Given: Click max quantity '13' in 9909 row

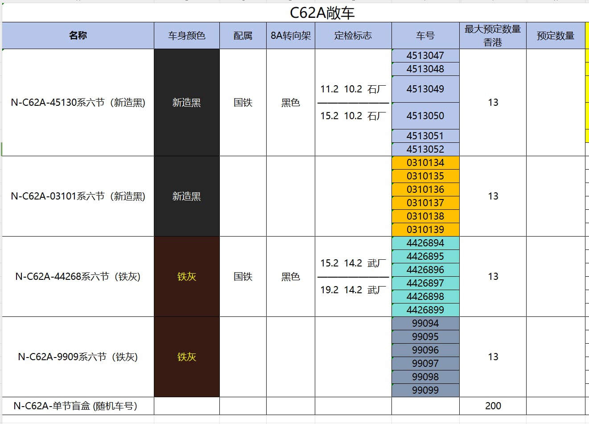Looking at the screenshot, I should click(493, 357).
